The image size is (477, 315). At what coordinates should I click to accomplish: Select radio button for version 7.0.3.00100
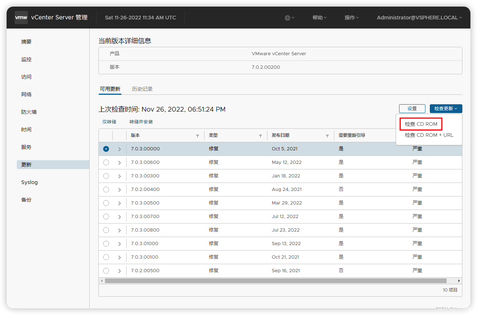click(x=106, y=257)
